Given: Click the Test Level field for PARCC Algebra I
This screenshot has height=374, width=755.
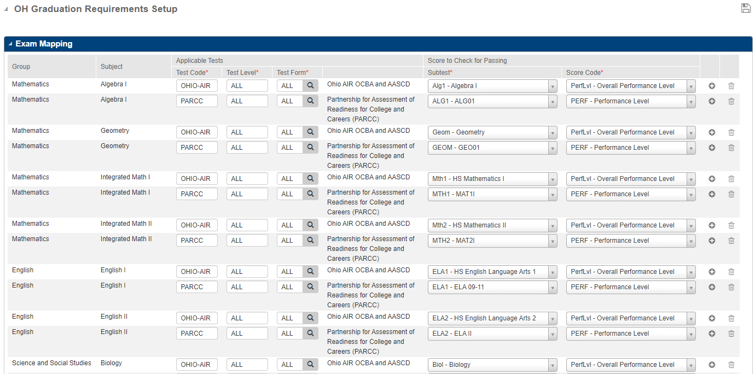Looking at the screenshot, I should coord(247,101).
